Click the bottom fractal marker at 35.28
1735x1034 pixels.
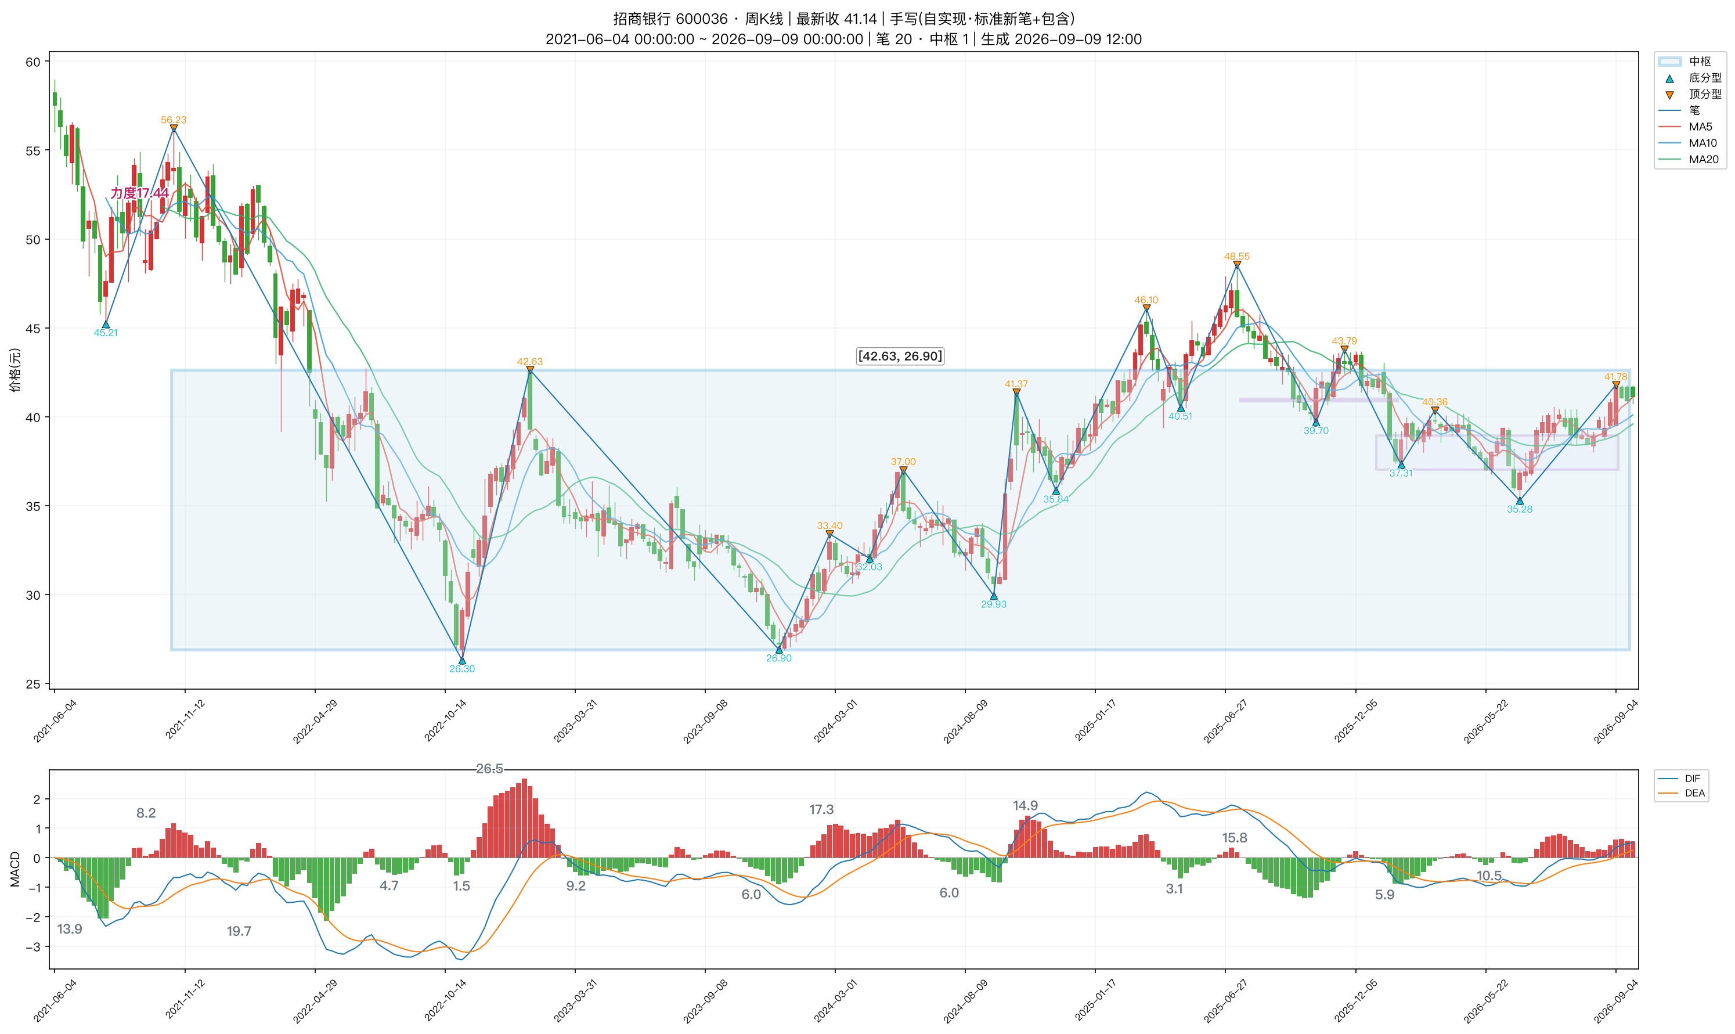coord(1520,501)
